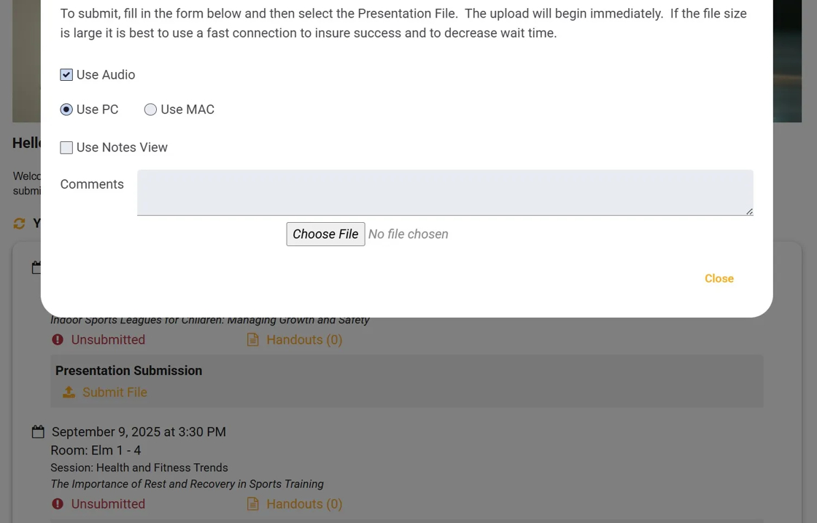Select the Use MAC radio button

[x=150, y=110]
